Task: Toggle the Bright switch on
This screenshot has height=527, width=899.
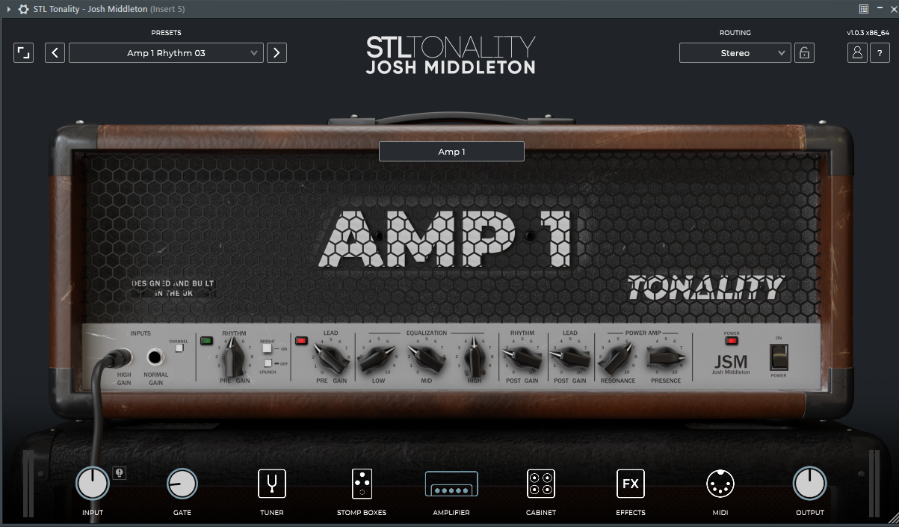Action: (x=267, y=348)
